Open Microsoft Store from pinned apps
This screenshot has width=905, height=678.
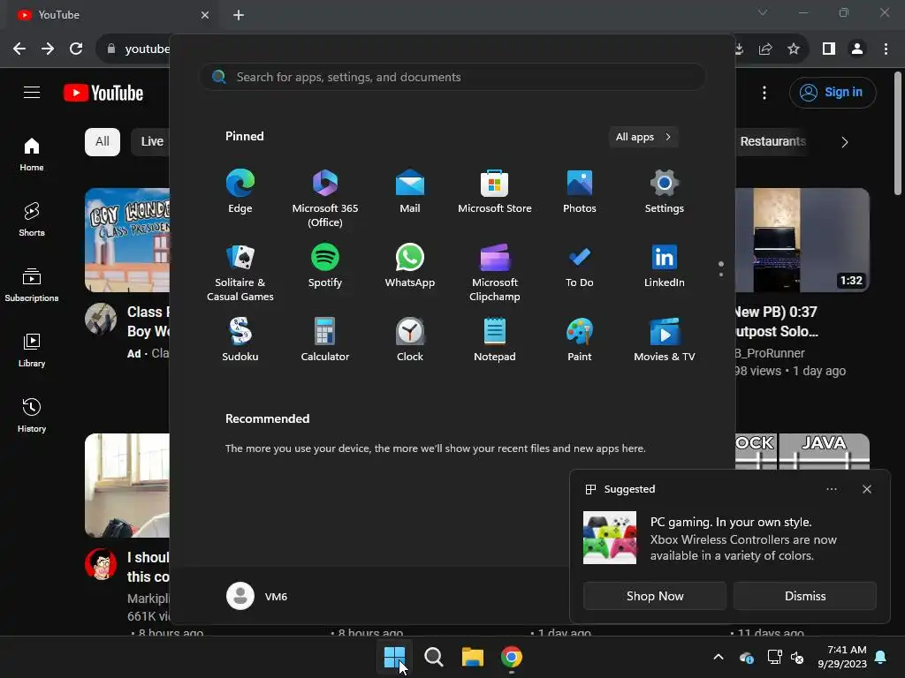(x=495, y=192)
